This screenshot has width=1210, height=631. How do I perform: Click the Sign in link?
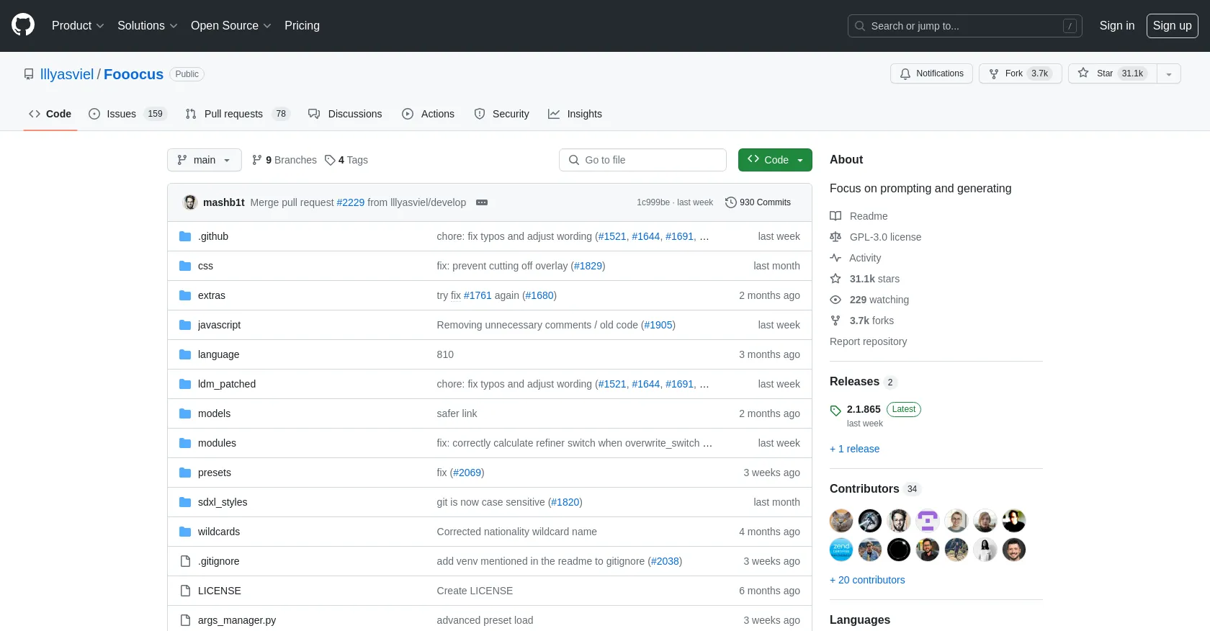click(x=1117, y=26)
